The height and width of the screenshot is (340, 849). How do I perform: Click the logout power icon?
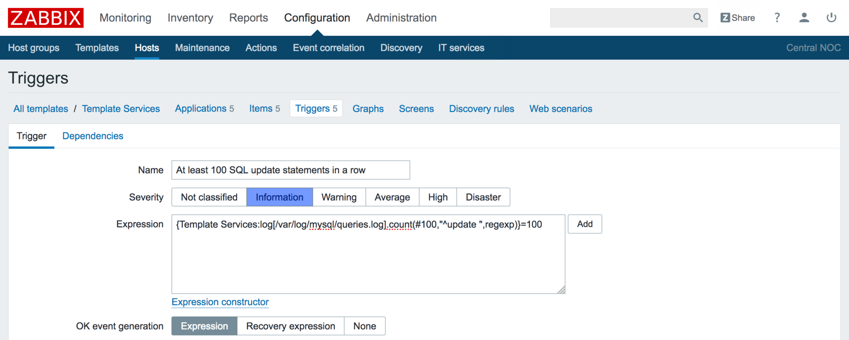point(831,18)
